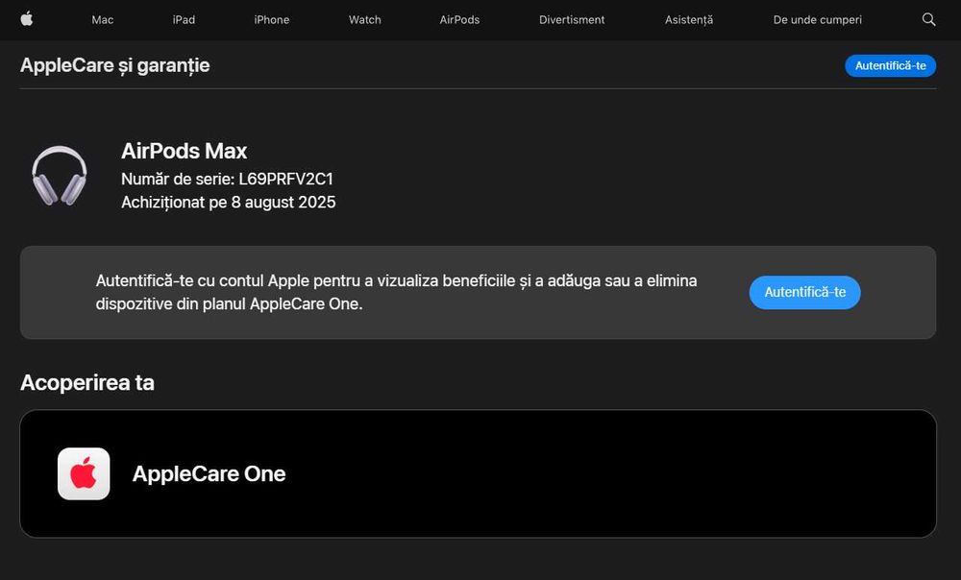Click the Acoperirea ta heading

click(87, 382)
